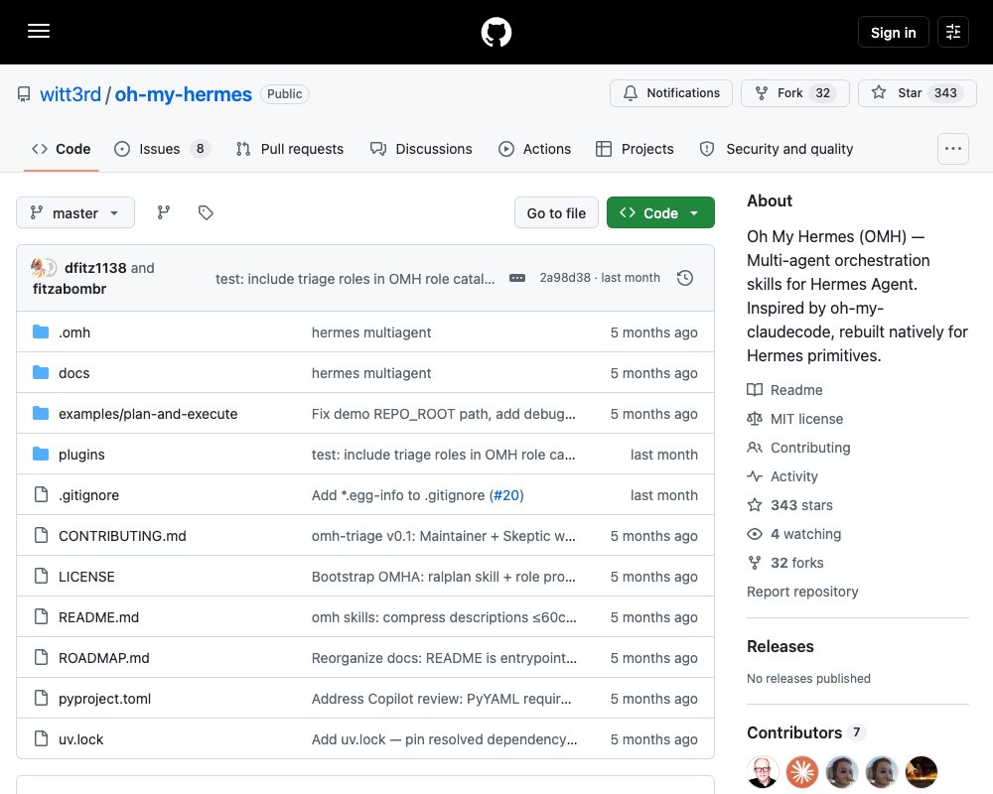View commit history clock icon
Viewport: 993px width, 794px height.
tap(685, 278)
